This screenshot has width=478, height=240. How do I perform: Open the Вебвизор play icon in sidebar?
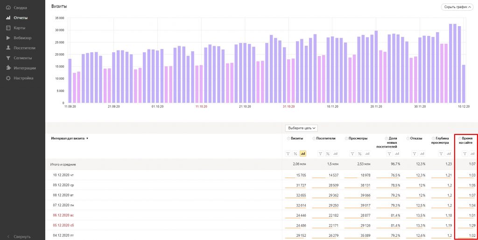[x=8, y=38]
